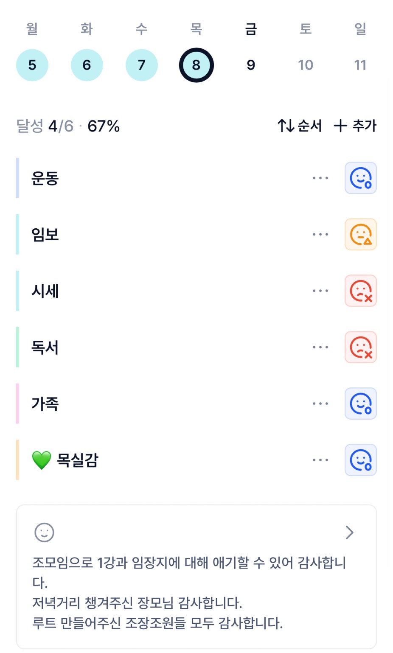Tap the smiley icon in the note card

44,532
